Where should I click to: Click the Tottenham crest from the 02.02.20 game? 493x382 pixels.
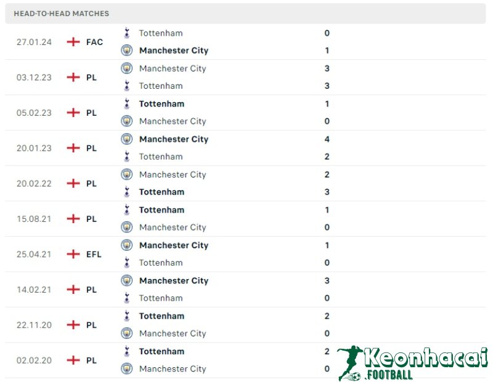(127, 351)
